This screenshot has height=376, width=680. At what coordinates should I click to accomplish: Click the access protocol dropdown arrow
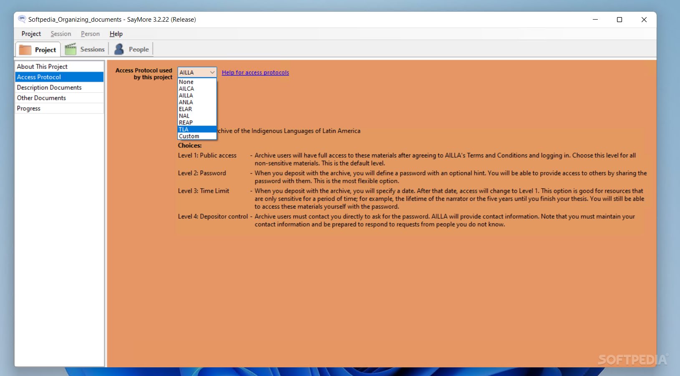(x=212, y=72)
